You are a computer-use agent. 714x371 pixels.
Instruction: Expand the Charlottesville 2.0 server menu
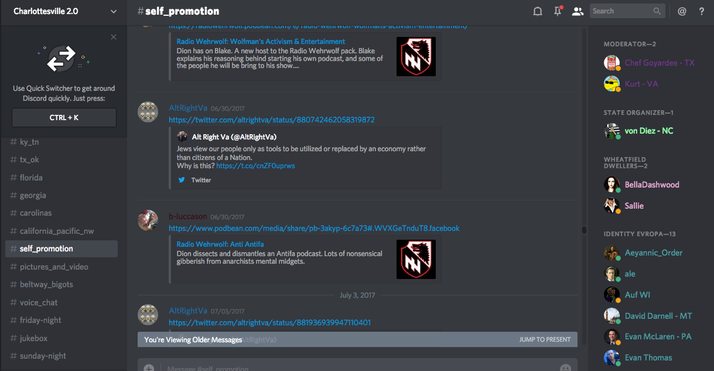click(113, 11)
